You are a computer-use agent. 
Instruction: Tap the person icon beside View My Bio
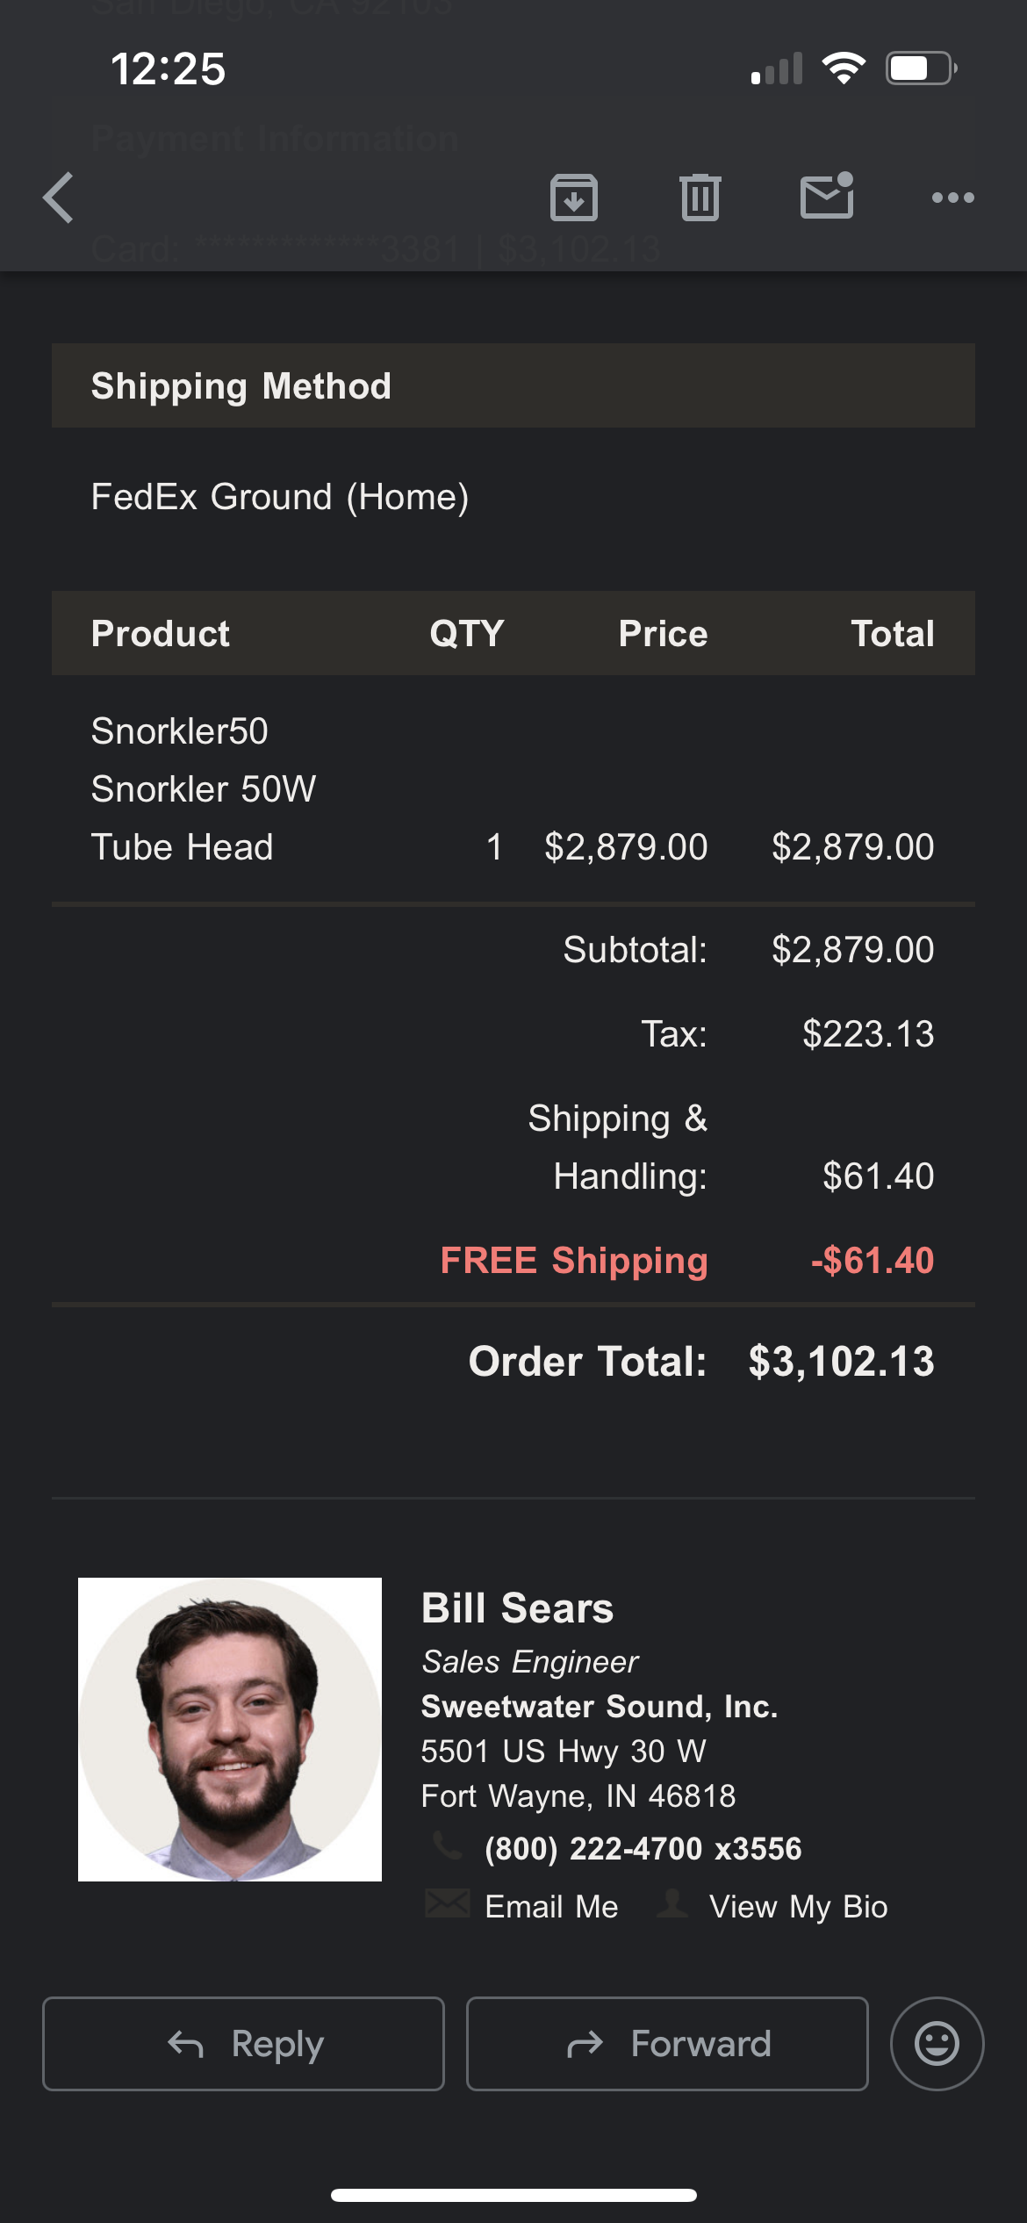pos(672,1903)
